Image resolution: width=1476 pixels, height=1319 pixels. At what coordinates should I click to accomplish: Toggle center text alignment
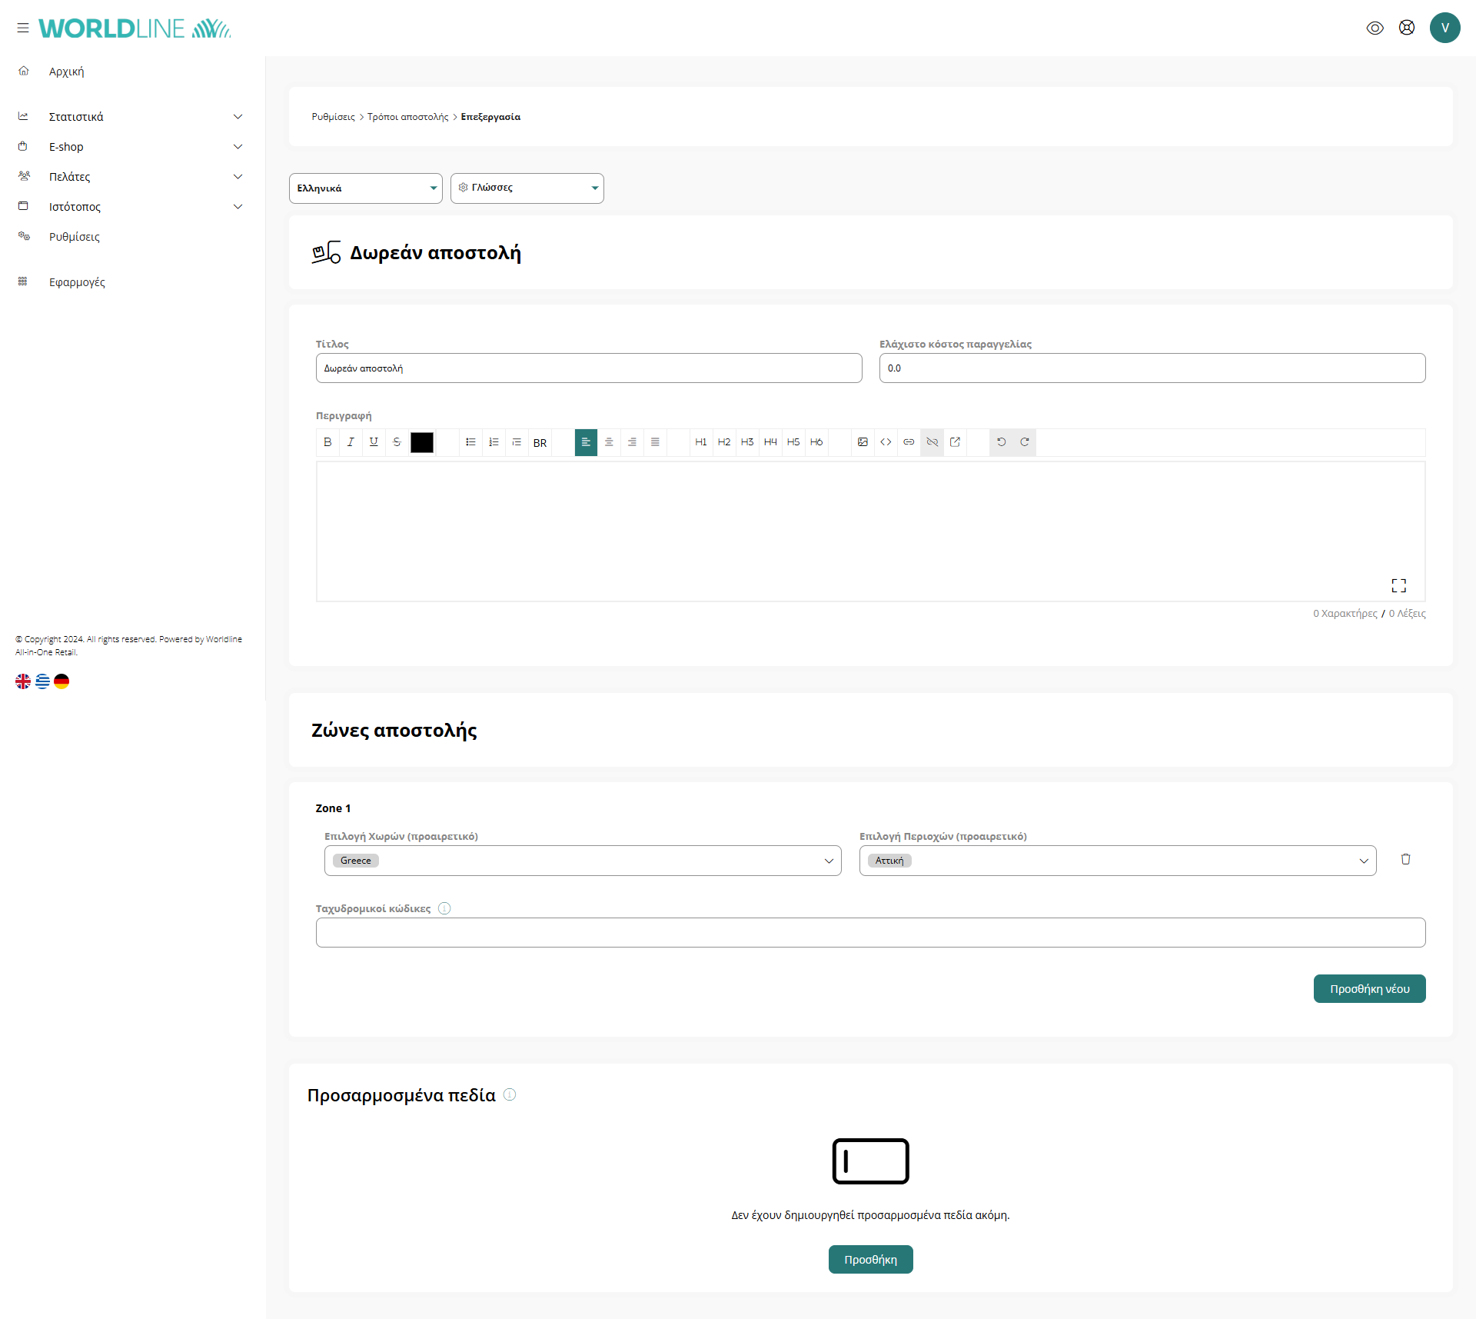coord(609,442)
